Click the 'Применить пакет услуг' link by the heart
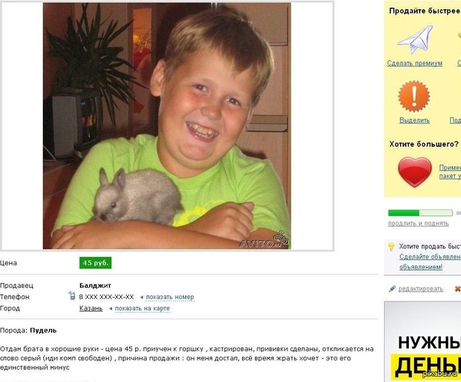Viewport: 461px width, 382px height. tap(449, 172)
